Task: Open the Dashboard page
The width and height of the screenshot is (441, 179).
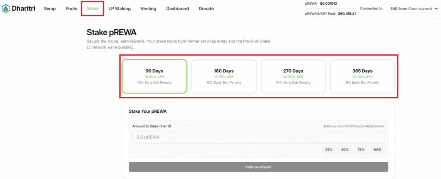Action: (177, 9)
